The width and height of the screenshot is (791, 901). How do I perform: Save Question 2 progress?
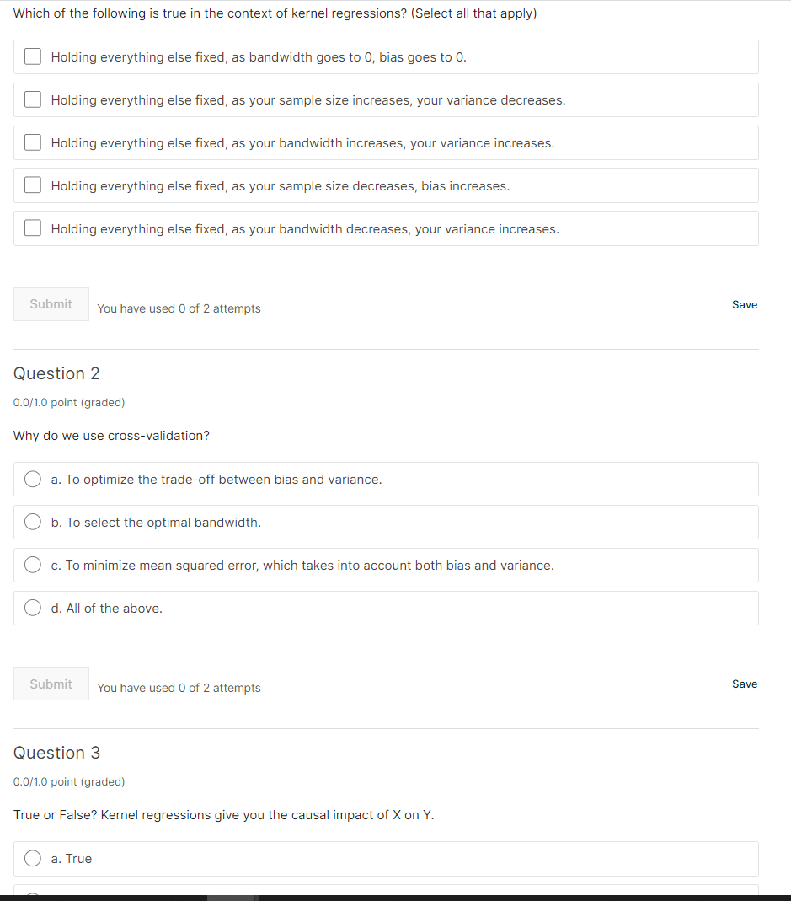pyautogui.click(x=744, y=684)
